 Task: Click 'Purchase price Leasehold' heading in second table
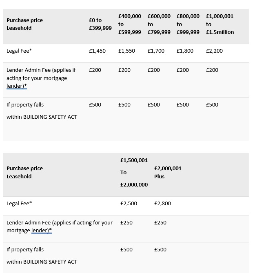click(24, 172)
